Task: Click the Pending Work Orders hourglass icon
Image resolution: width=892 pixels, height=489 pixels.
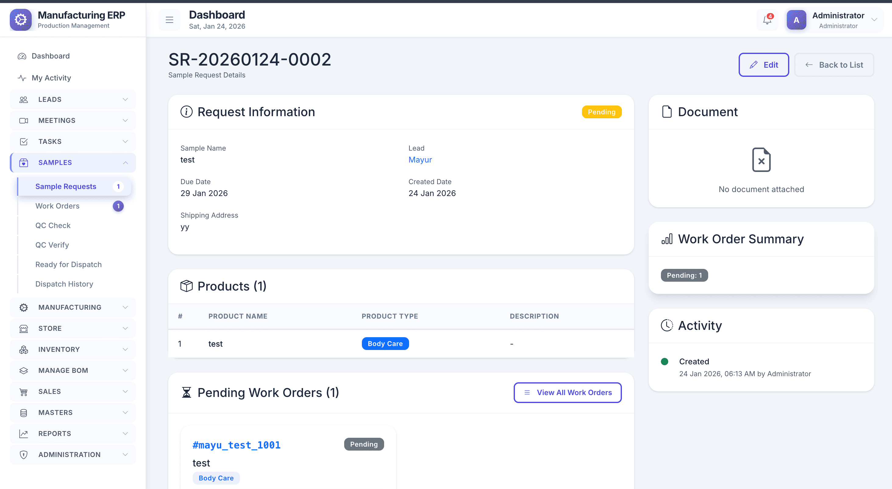Action: coord(186,392)
